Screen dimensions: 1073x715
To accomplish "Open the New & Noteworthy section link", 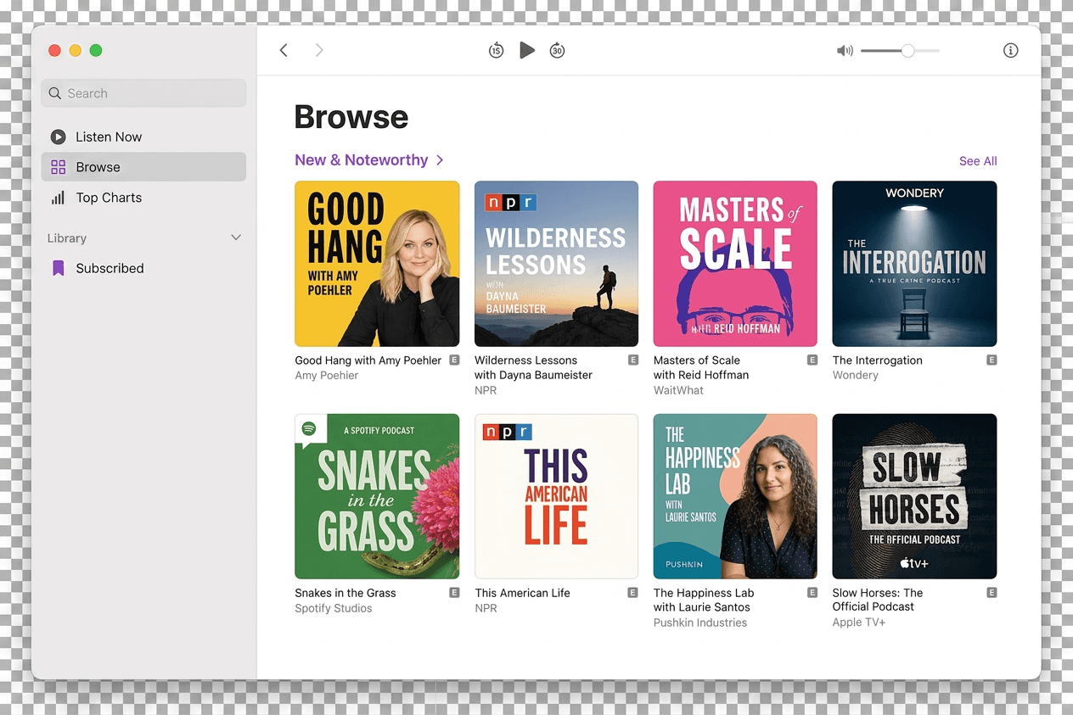I will (361, 160).
